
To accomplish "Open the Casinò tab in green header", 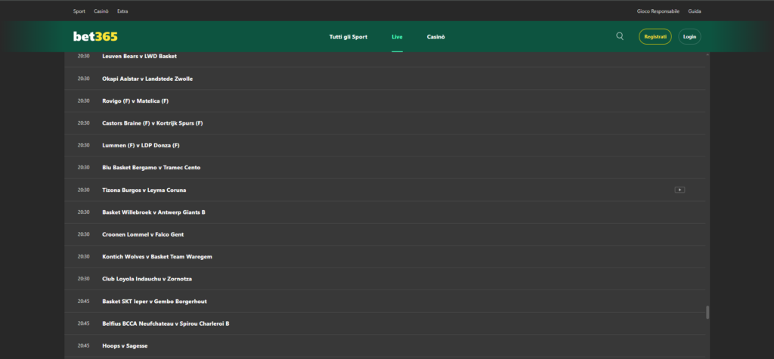I will pyautogui.click(x=435, y=36).
